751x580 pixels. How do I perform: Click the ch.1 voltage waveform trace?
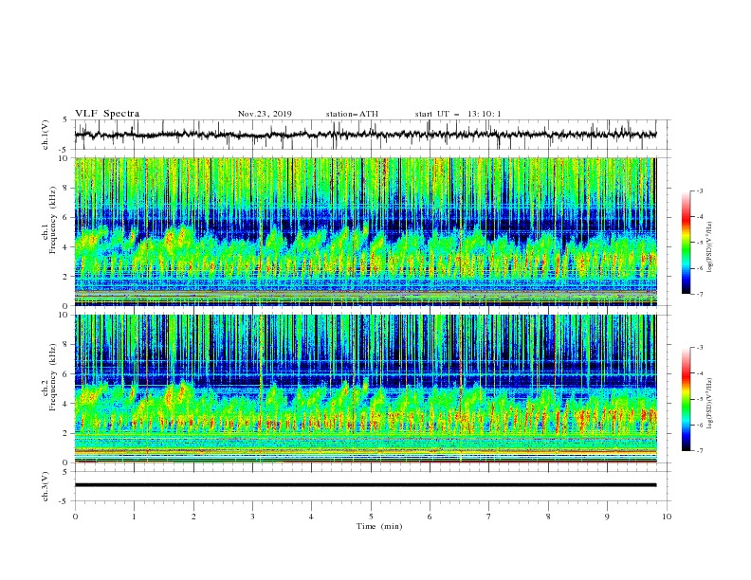365,135
